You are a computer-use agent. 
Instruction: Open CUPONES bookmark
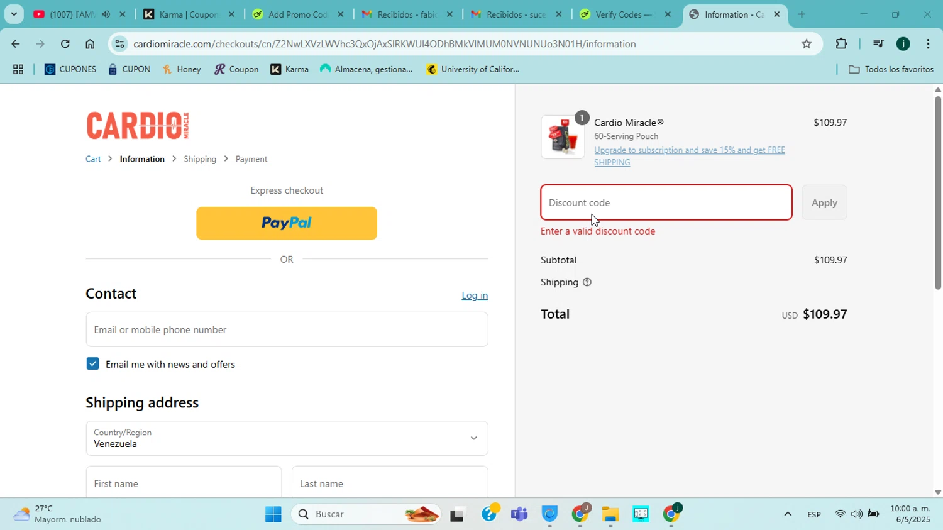pyautogui.click(x=70, y=70)
